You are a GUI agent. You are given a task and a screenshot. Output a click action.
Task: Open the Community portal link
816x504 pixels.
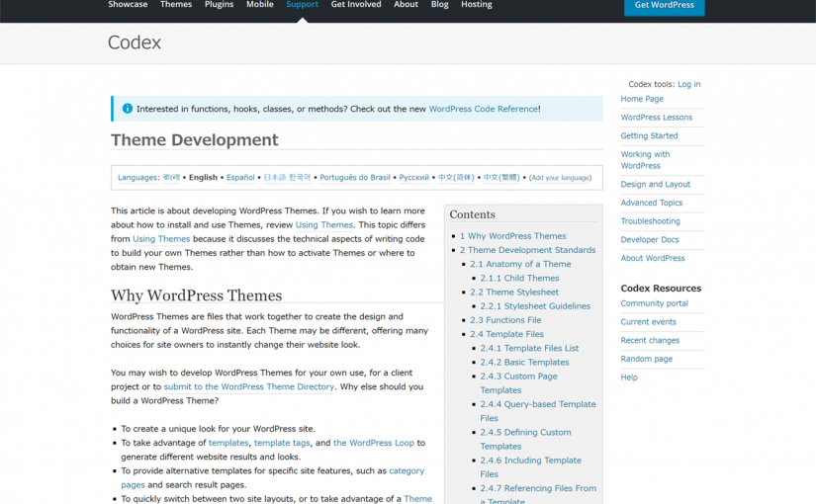[x=654, y=303]
